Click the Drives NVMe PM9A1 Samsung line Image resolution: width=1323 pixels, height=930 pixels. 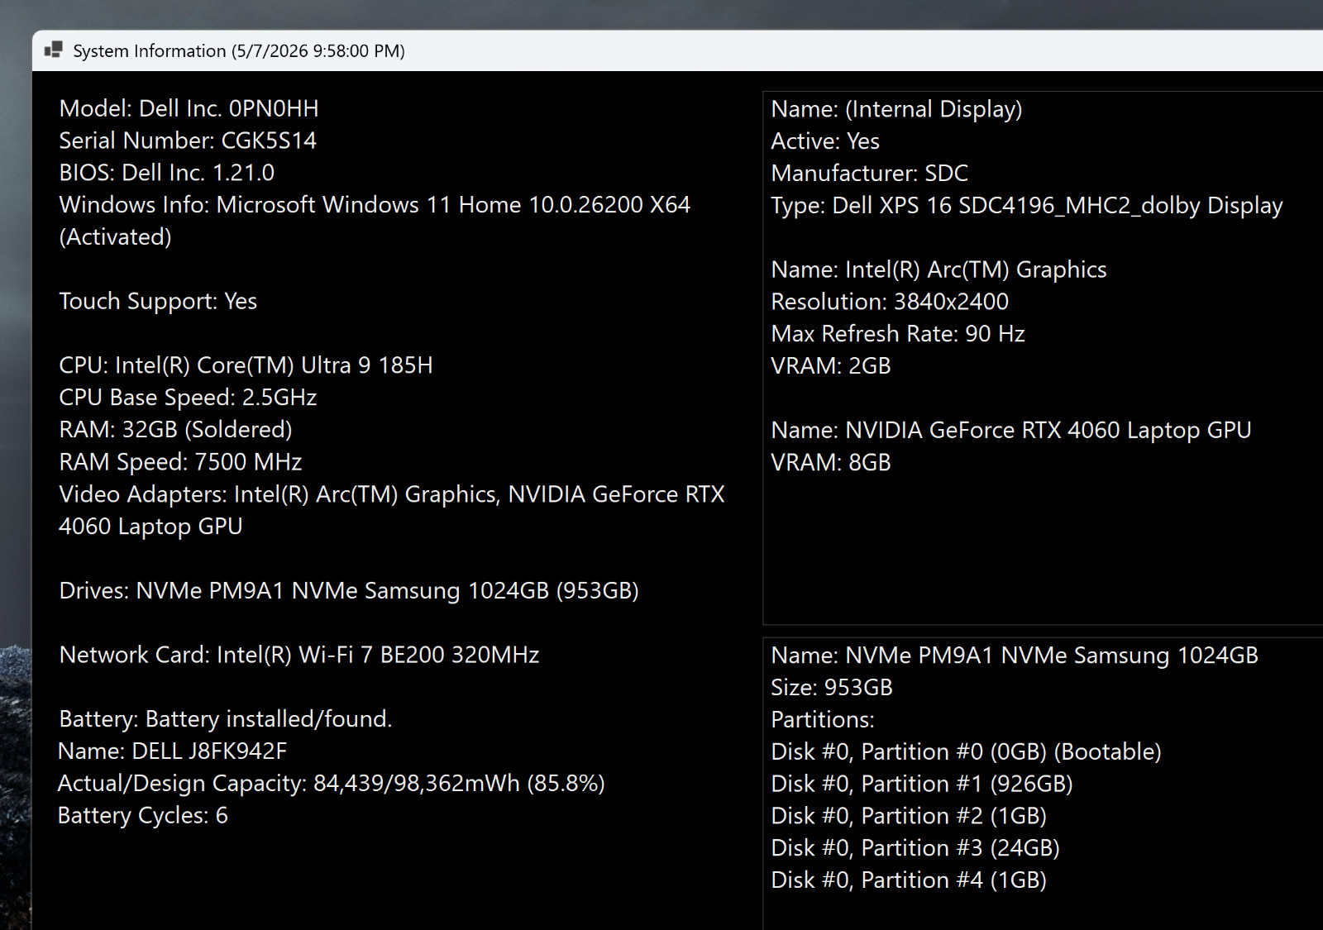pos(349,591)
